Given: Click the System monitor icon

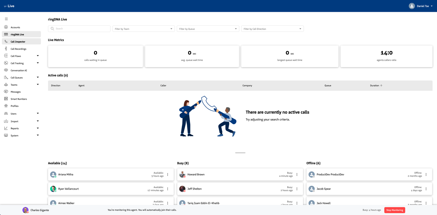Looking at the screenshot, I should [x=6, y=135].
